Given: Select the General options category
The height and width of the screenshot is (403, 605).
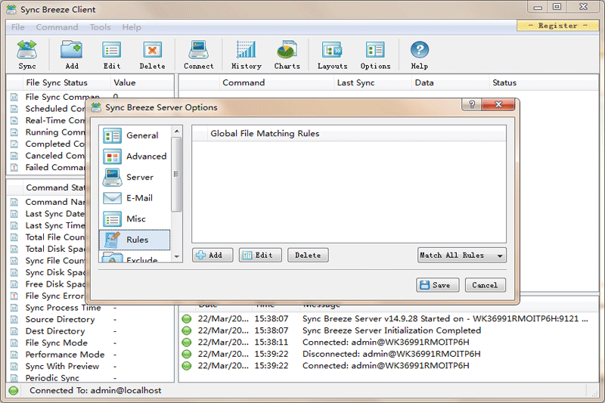Looking at the screenshot, I should 135,135.
